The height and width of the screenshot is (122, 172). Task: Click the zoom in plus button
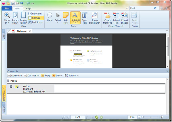coord(161,117)
